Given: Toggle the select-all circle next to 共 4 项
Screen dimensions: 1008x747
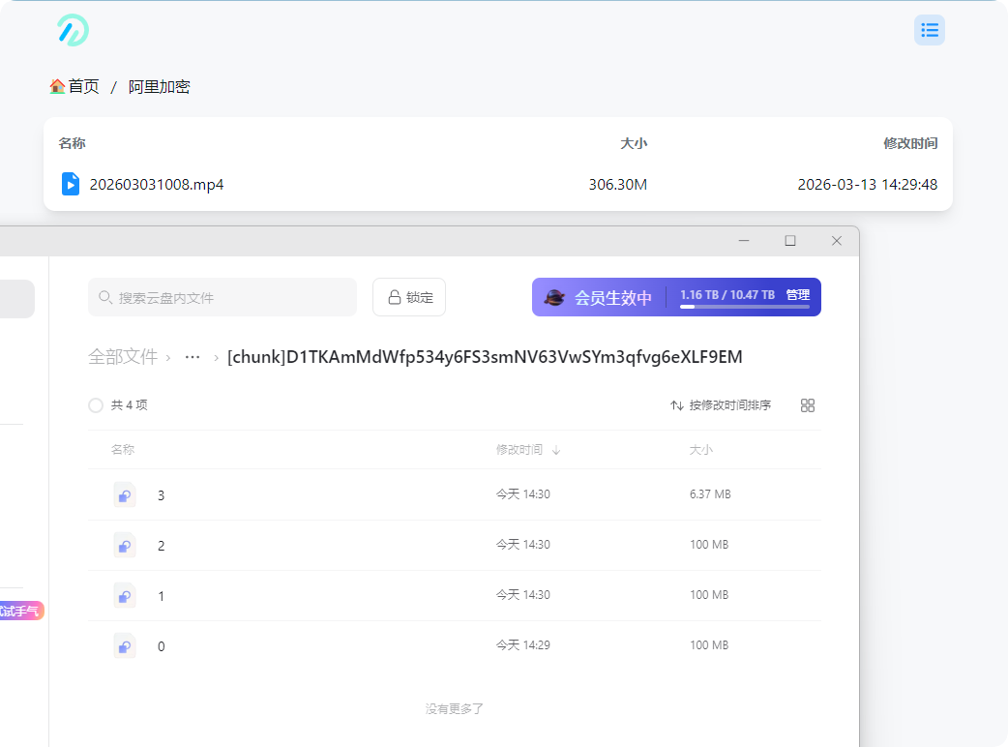Looking at the screenshot, I should click(96, 405).
